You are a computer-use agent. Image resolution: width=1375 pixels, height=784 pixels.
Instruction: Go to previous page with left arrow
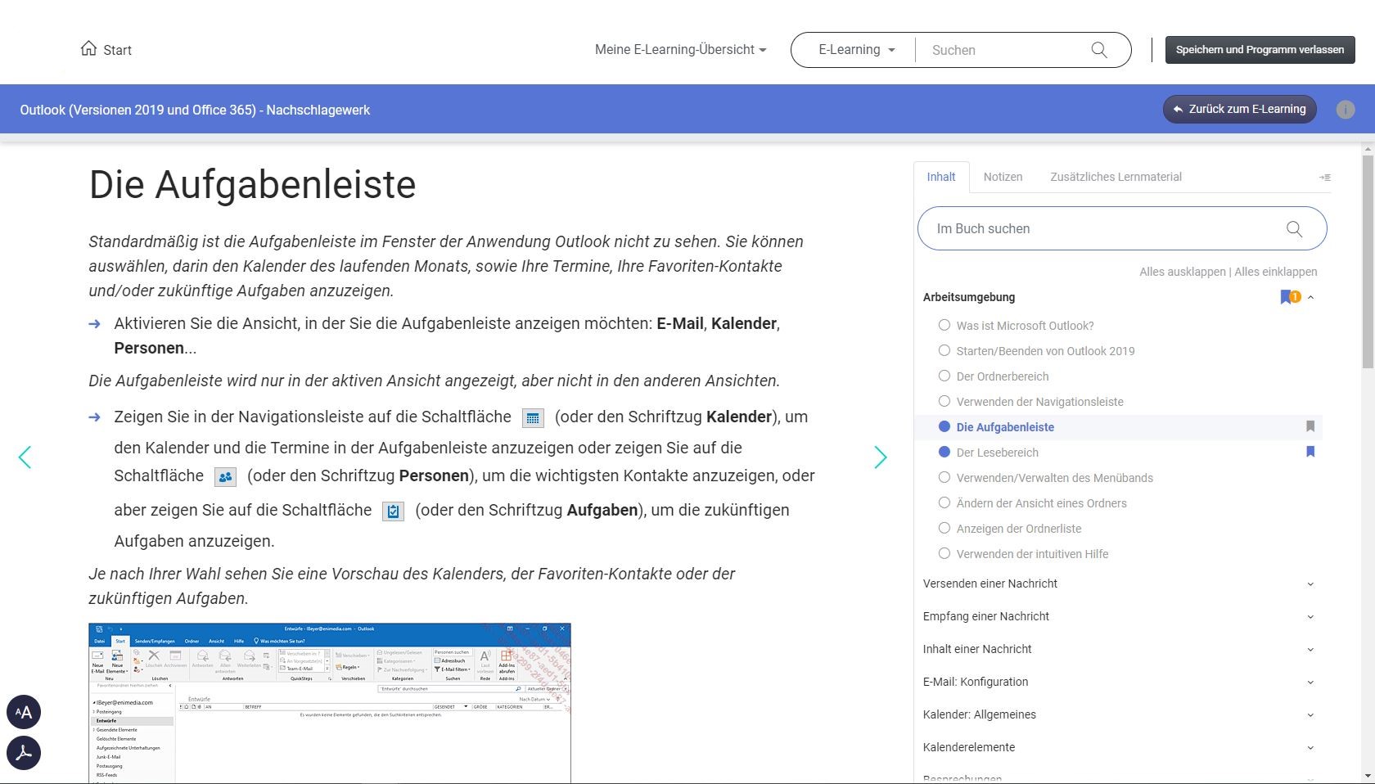[25, 457]
